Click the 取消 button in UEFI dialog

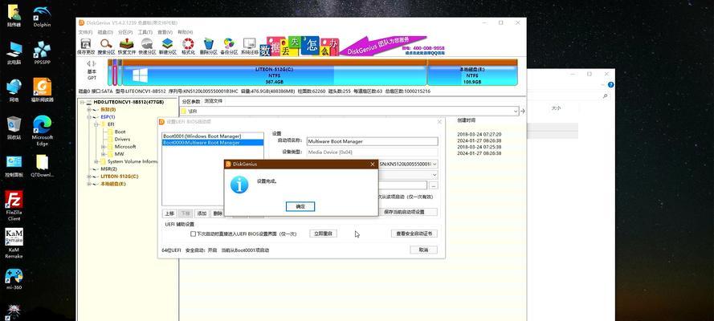click(x=423, y=250)
